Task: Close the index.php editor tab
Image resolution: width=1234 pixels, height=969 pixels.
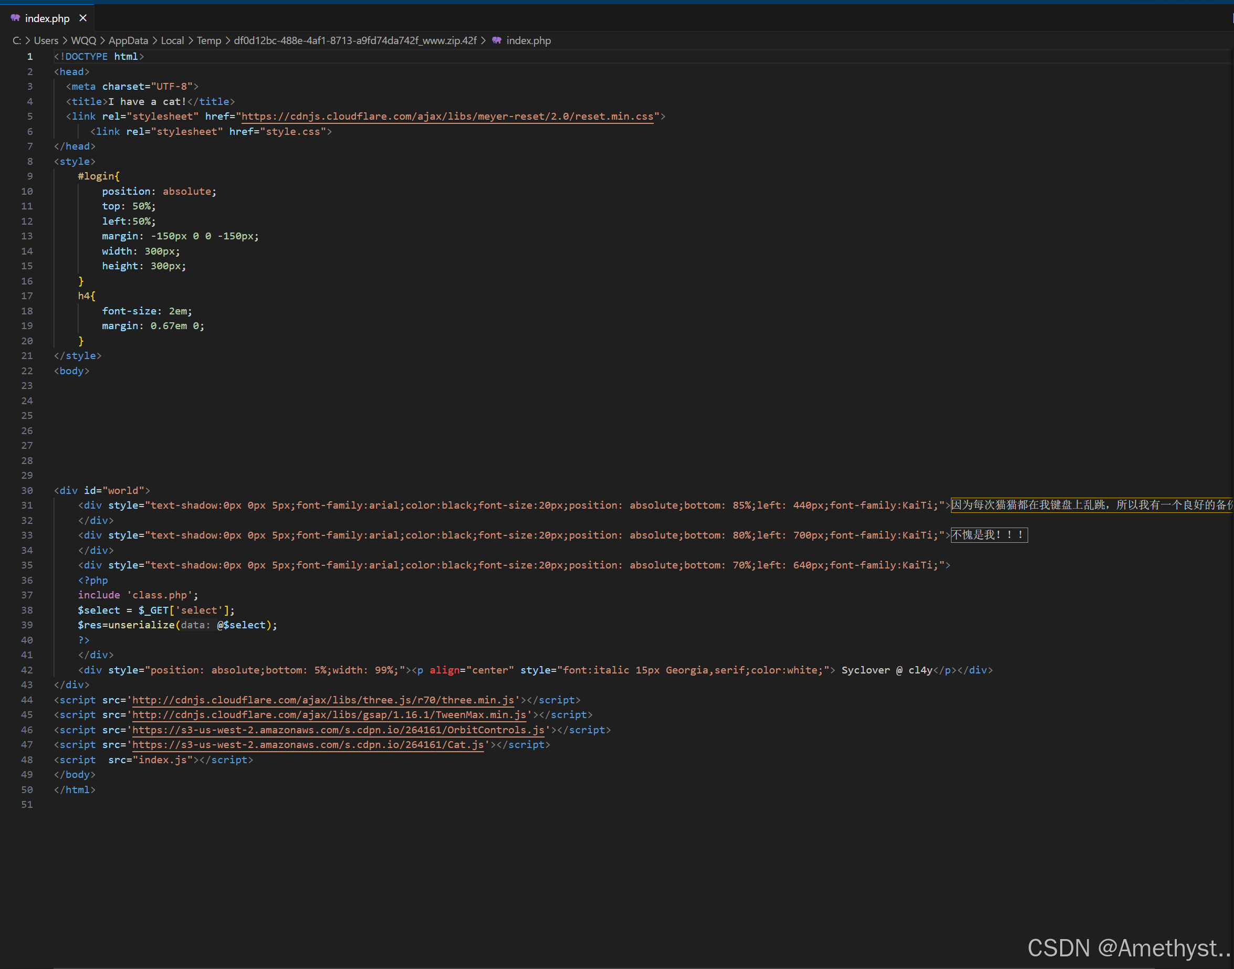Action: (x=83, y=18)
